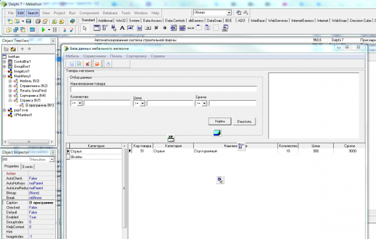Image resolution: width=376 pixels, height=239 pixels.
Task: Choose the Button component in the palette
Action: 148,28
